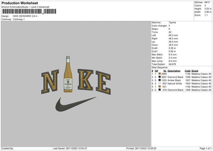Click the Trims value 22
This screenshot has height=151, width=213.
click(x=170, y=32)
